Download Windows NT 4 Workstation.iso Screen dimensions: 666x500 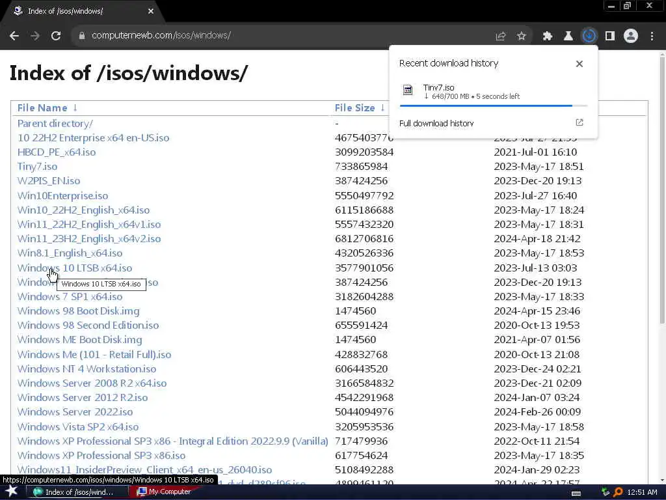(x=87, y=369)
